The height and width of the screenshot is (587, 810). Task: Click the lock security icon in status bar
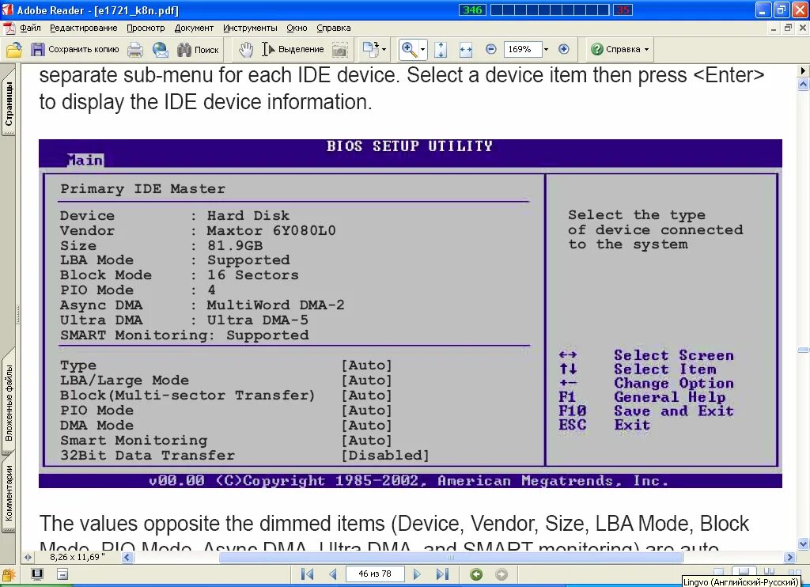pos(9,574)
